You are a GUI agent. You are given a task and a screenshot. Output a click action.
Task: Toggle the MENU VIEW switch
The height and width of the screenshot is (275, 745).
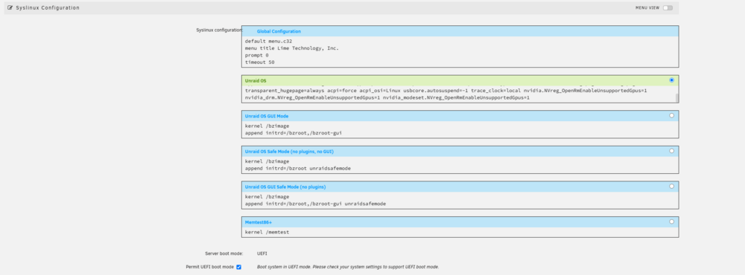668,7
